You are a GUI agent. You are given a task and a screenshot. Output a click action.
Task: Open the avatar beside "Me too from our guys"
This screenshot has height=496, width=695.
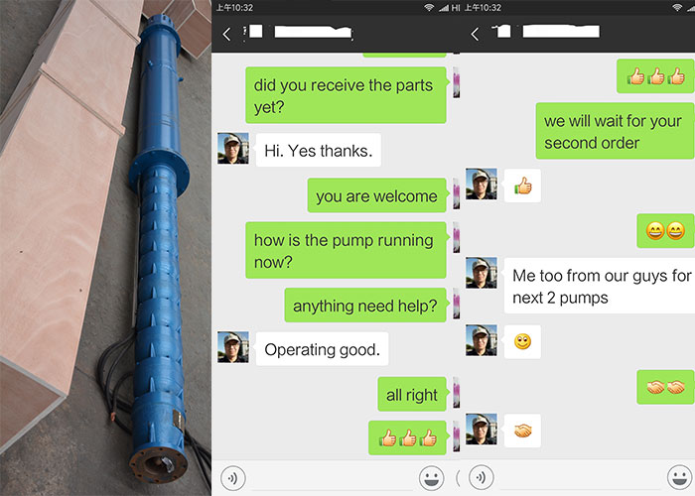(482, 273)
